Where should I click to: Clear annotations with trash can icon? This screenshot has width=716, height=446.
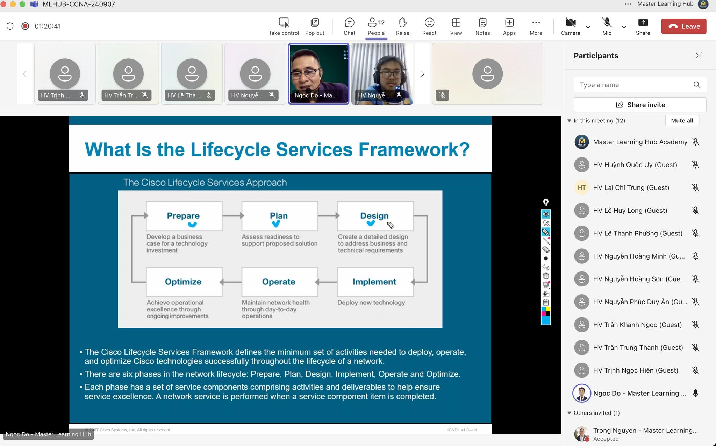click(x=546, y=276)
